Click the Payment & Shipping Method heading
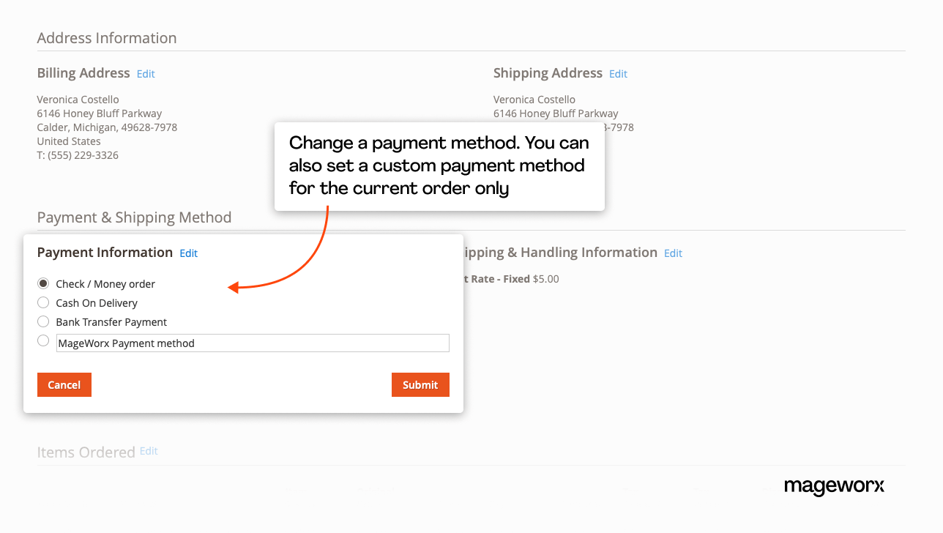943x533 pixels. (x=134, y=217)
